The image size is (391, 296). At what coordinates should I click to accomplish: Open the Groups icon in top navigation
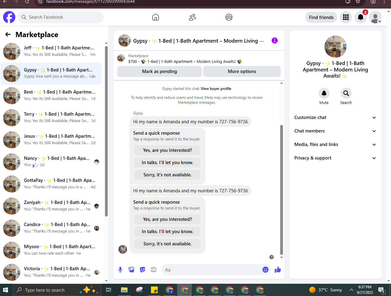tap(229, 17)
